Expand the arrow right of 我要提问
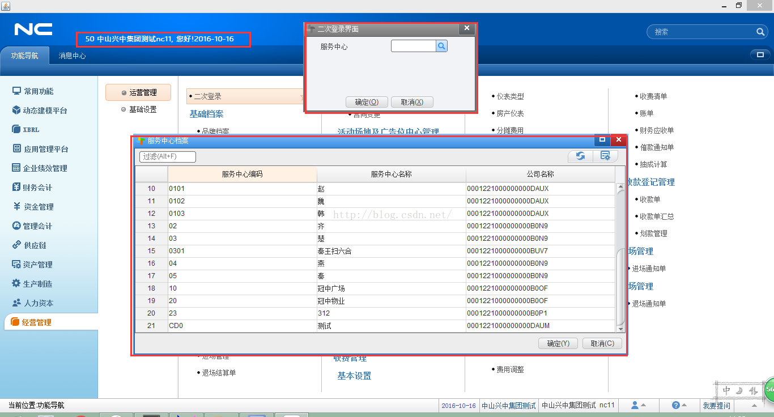The image size is (774, 417). 754,406
